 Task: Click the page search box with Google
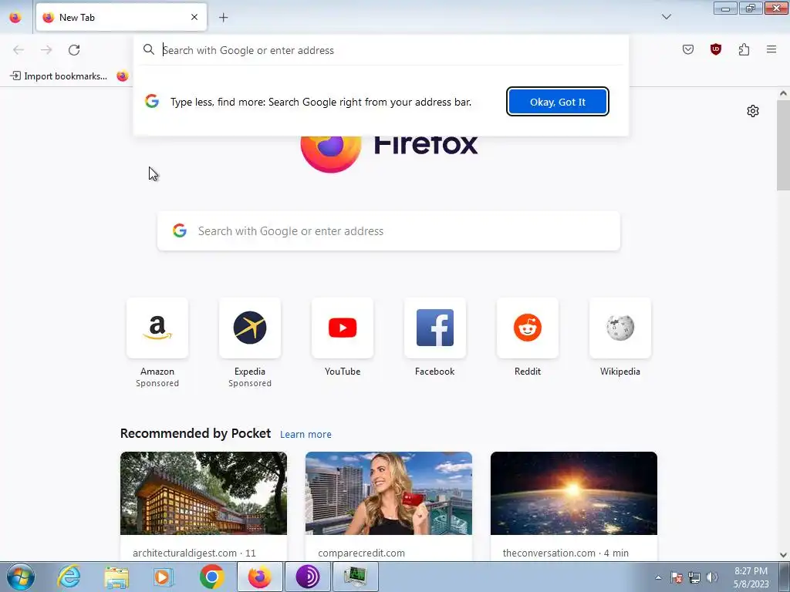point(389,231)
